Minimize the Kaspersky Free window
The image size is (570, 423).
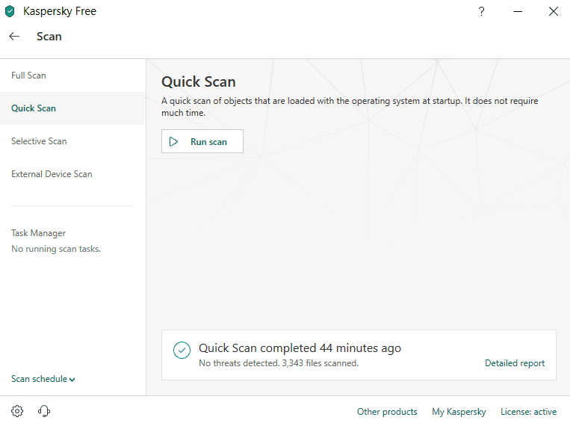[518, 12]
